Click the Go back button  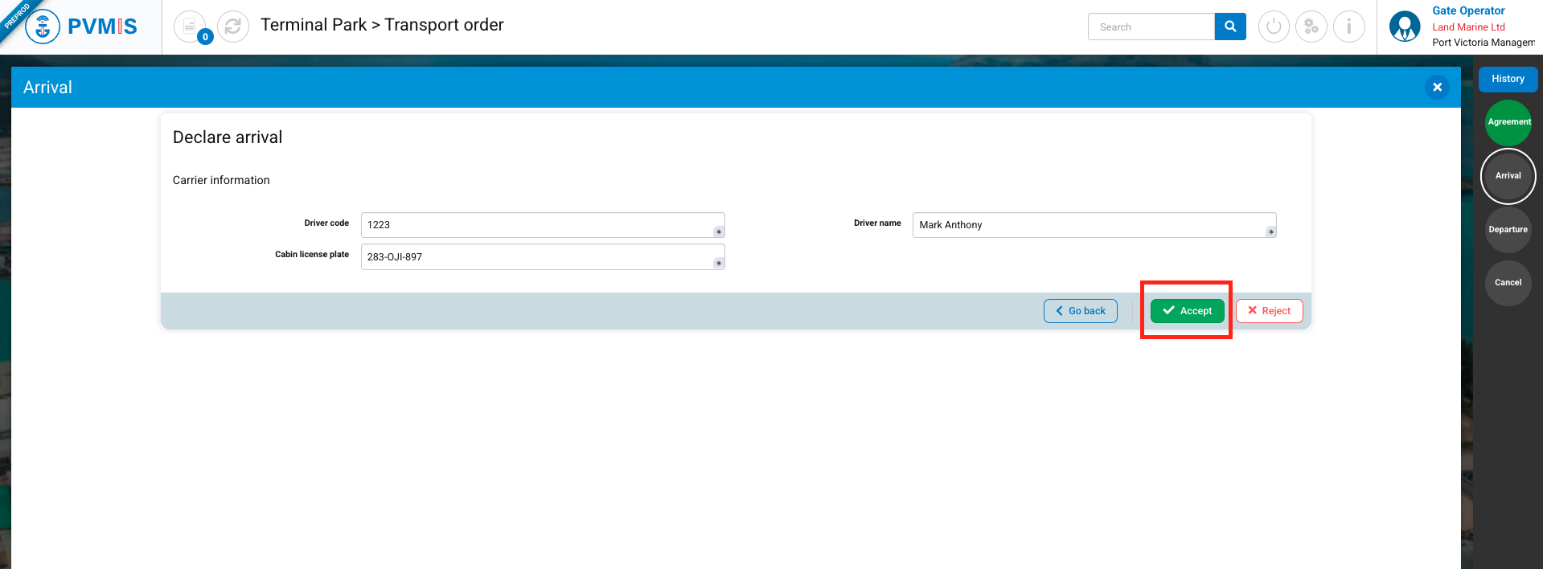point(1081,311)
